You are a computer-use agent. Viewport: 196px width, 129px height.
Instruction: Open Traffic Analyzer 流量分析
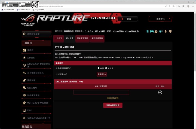click(x=36, y=118)
